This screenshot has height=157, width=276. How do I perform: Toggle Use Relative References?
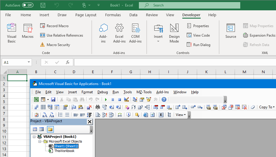[x=61, y=35]
